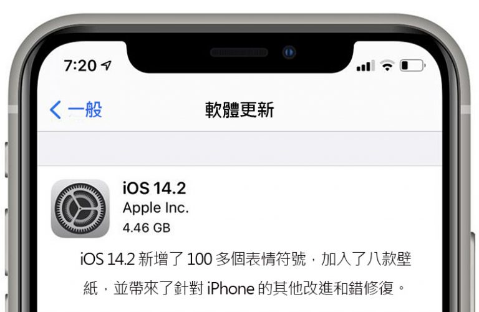The image size is (479, 312).
Task: Tap the battery level indicator
Action: pos(413,66)
